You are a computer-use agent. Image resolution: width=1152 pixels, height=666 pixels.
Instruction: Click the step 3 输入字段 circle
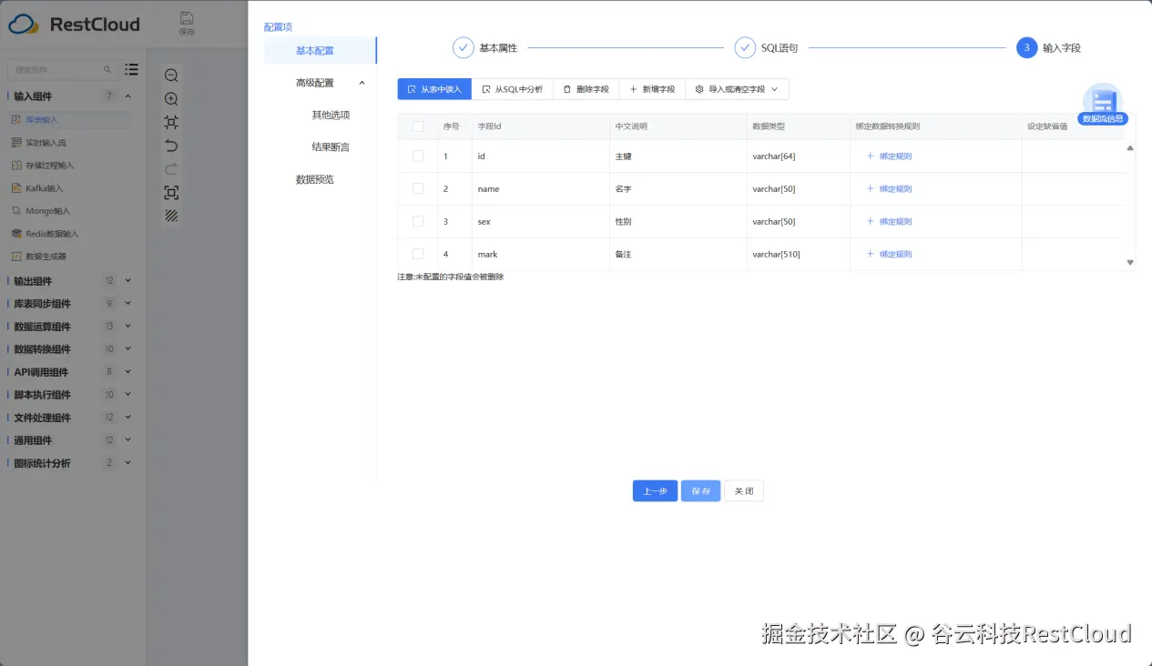pos(1026,47)
